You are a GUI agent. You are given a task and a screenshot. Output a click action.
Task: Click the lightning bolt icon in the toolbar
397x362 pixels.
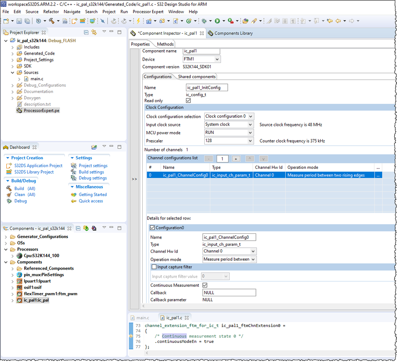[138, 21]
